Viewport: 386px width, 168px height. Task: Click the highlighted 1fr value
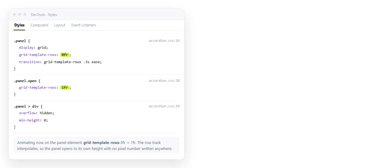tap(65, 87)
